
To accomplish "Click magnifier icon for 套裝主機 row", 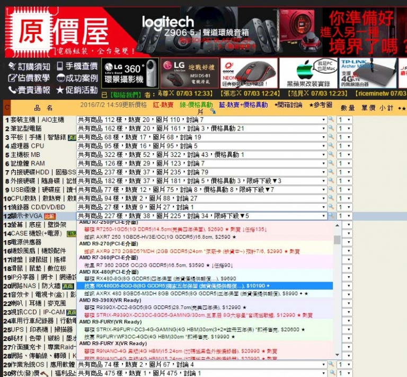I will tap(331, 119).
